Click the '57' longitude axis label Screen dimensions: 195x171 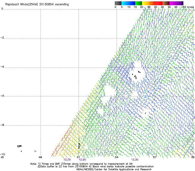click(x=155, y=157)
